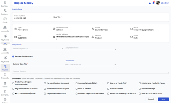Click the Save button
Viewport: 171px width, 103px height.
(163, 99)
